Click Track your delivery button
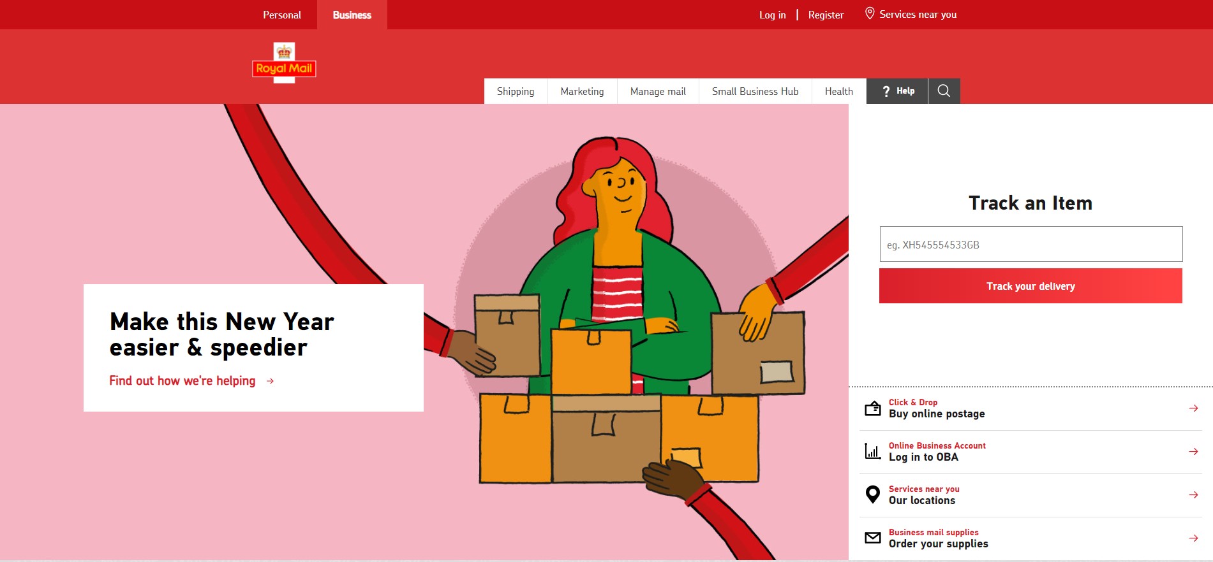The height and width of the screenshot is (562, 1213). point(1031,286)
